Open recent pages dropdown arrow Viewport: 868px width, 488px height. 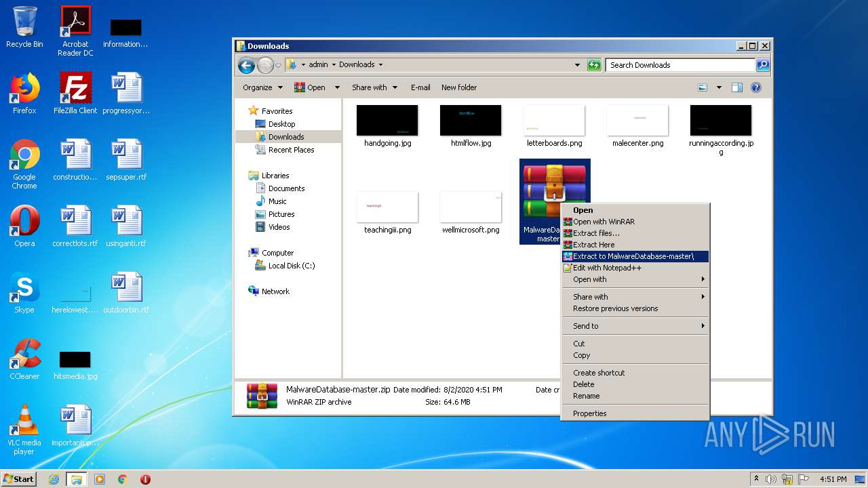pyautogui.click(x=278, y=65)
